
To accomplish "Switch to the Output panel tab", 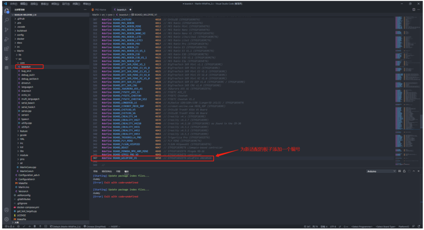I will point(126,171).
